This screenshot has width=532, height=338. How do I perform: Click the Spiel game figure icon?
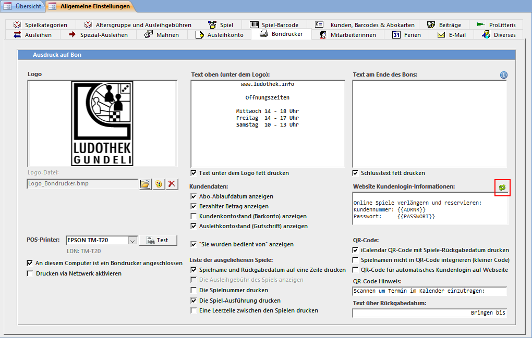[x=212, y=24]
